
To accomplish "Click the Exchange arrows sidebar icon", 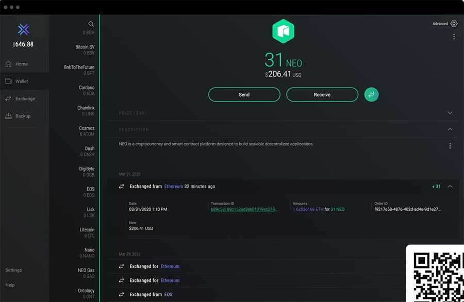I will (8, 98).
